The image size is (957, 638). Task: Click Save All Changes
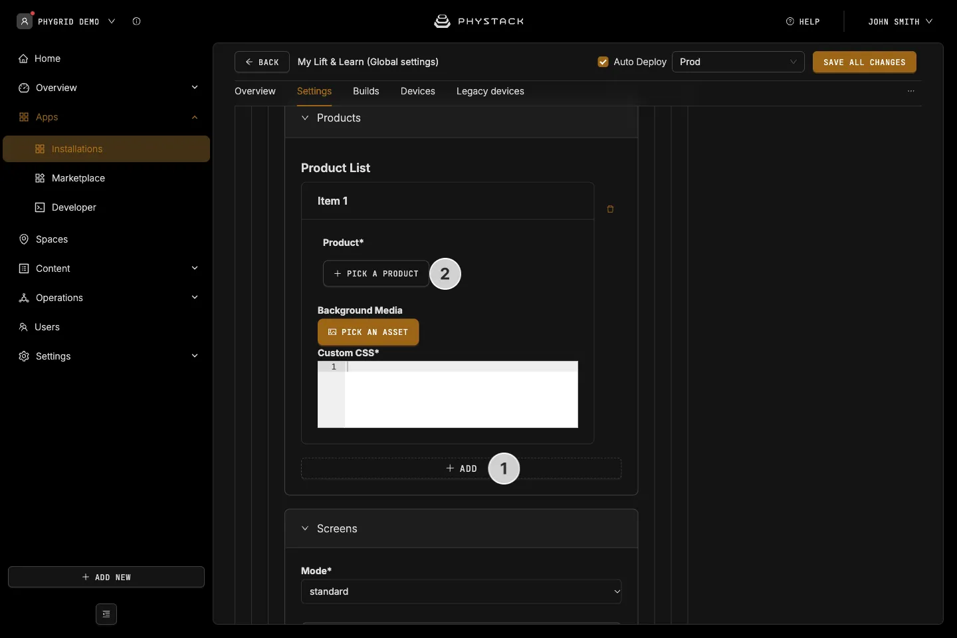(x=865, y=62)
